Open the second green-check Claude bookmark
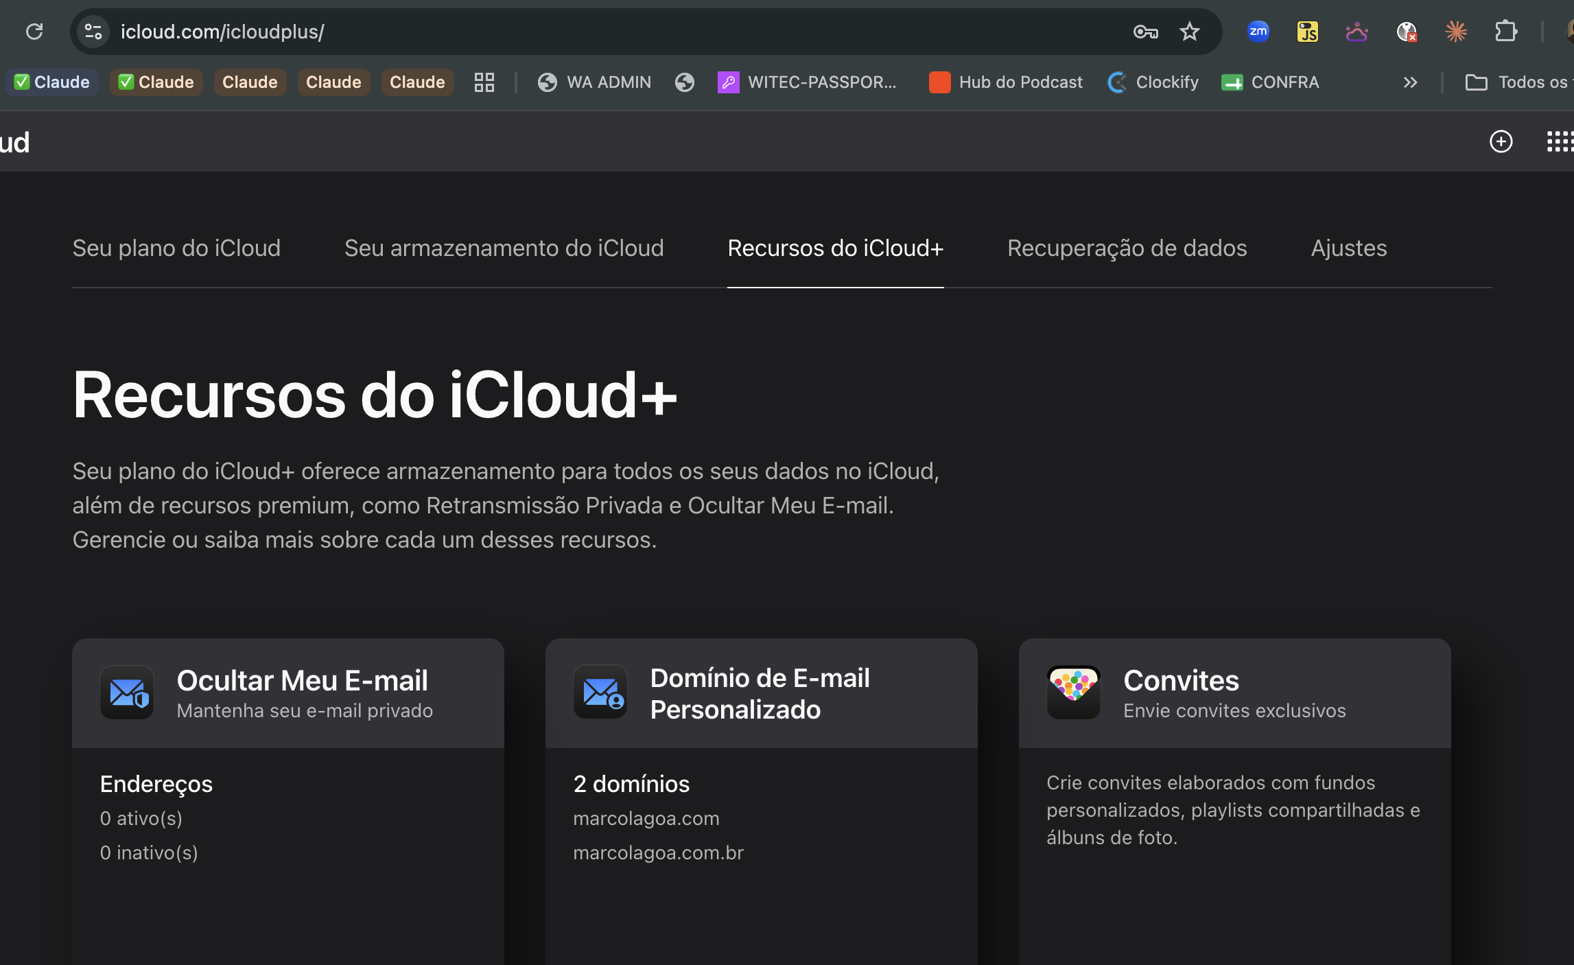Image resolution: width=1574 pixels, height=965 pixels. (156, 82)
